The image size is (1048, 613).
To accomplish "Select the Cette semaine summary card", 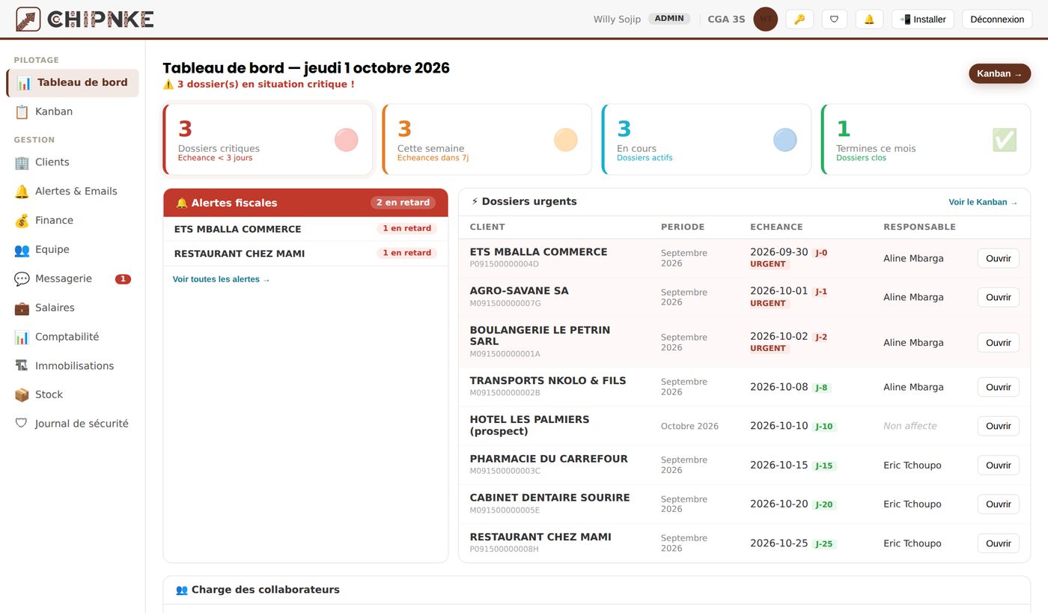I will coord(487,139).
